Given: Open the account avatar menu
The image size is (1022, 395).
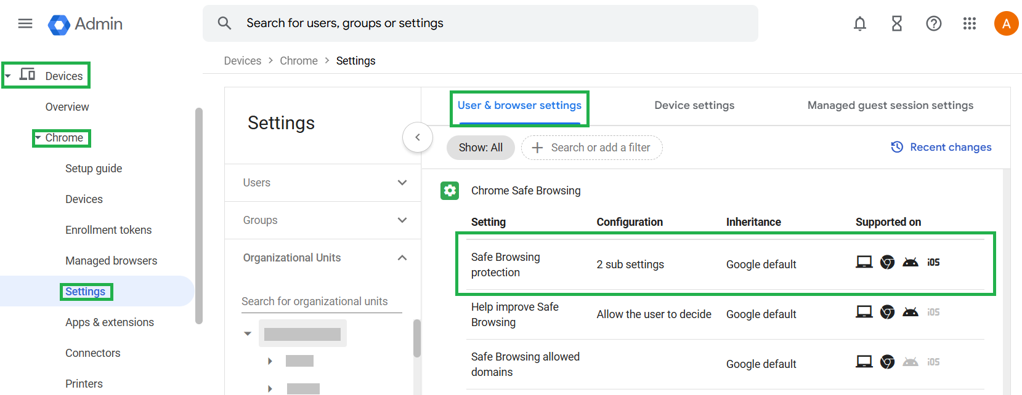Looking at the screenshot, I should pos(1006,23).
